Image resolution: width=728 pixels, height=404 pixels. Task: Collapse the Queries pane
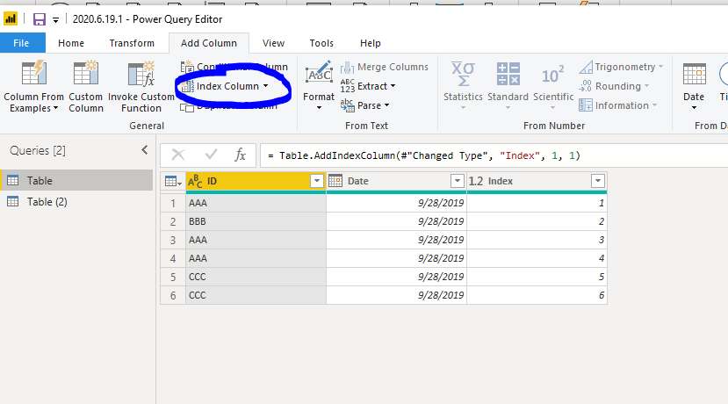[145, 150]
